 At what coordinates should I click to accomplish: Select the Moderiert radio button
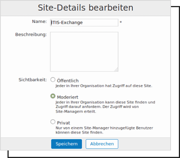click(x=53, y=96)
